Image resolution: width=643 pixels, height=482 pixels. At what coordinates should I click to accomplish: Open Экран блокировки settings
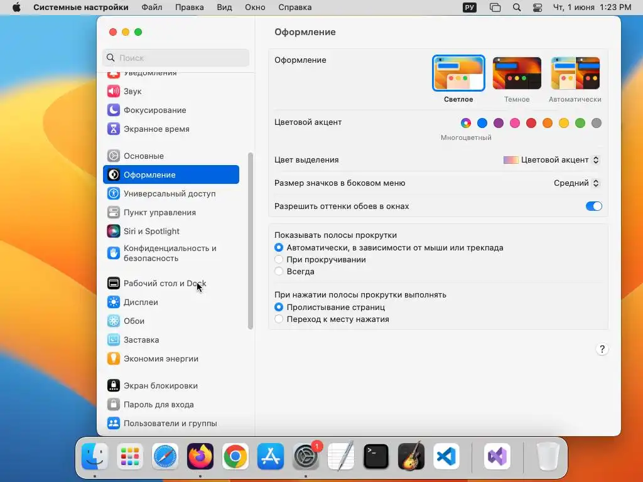171,386
